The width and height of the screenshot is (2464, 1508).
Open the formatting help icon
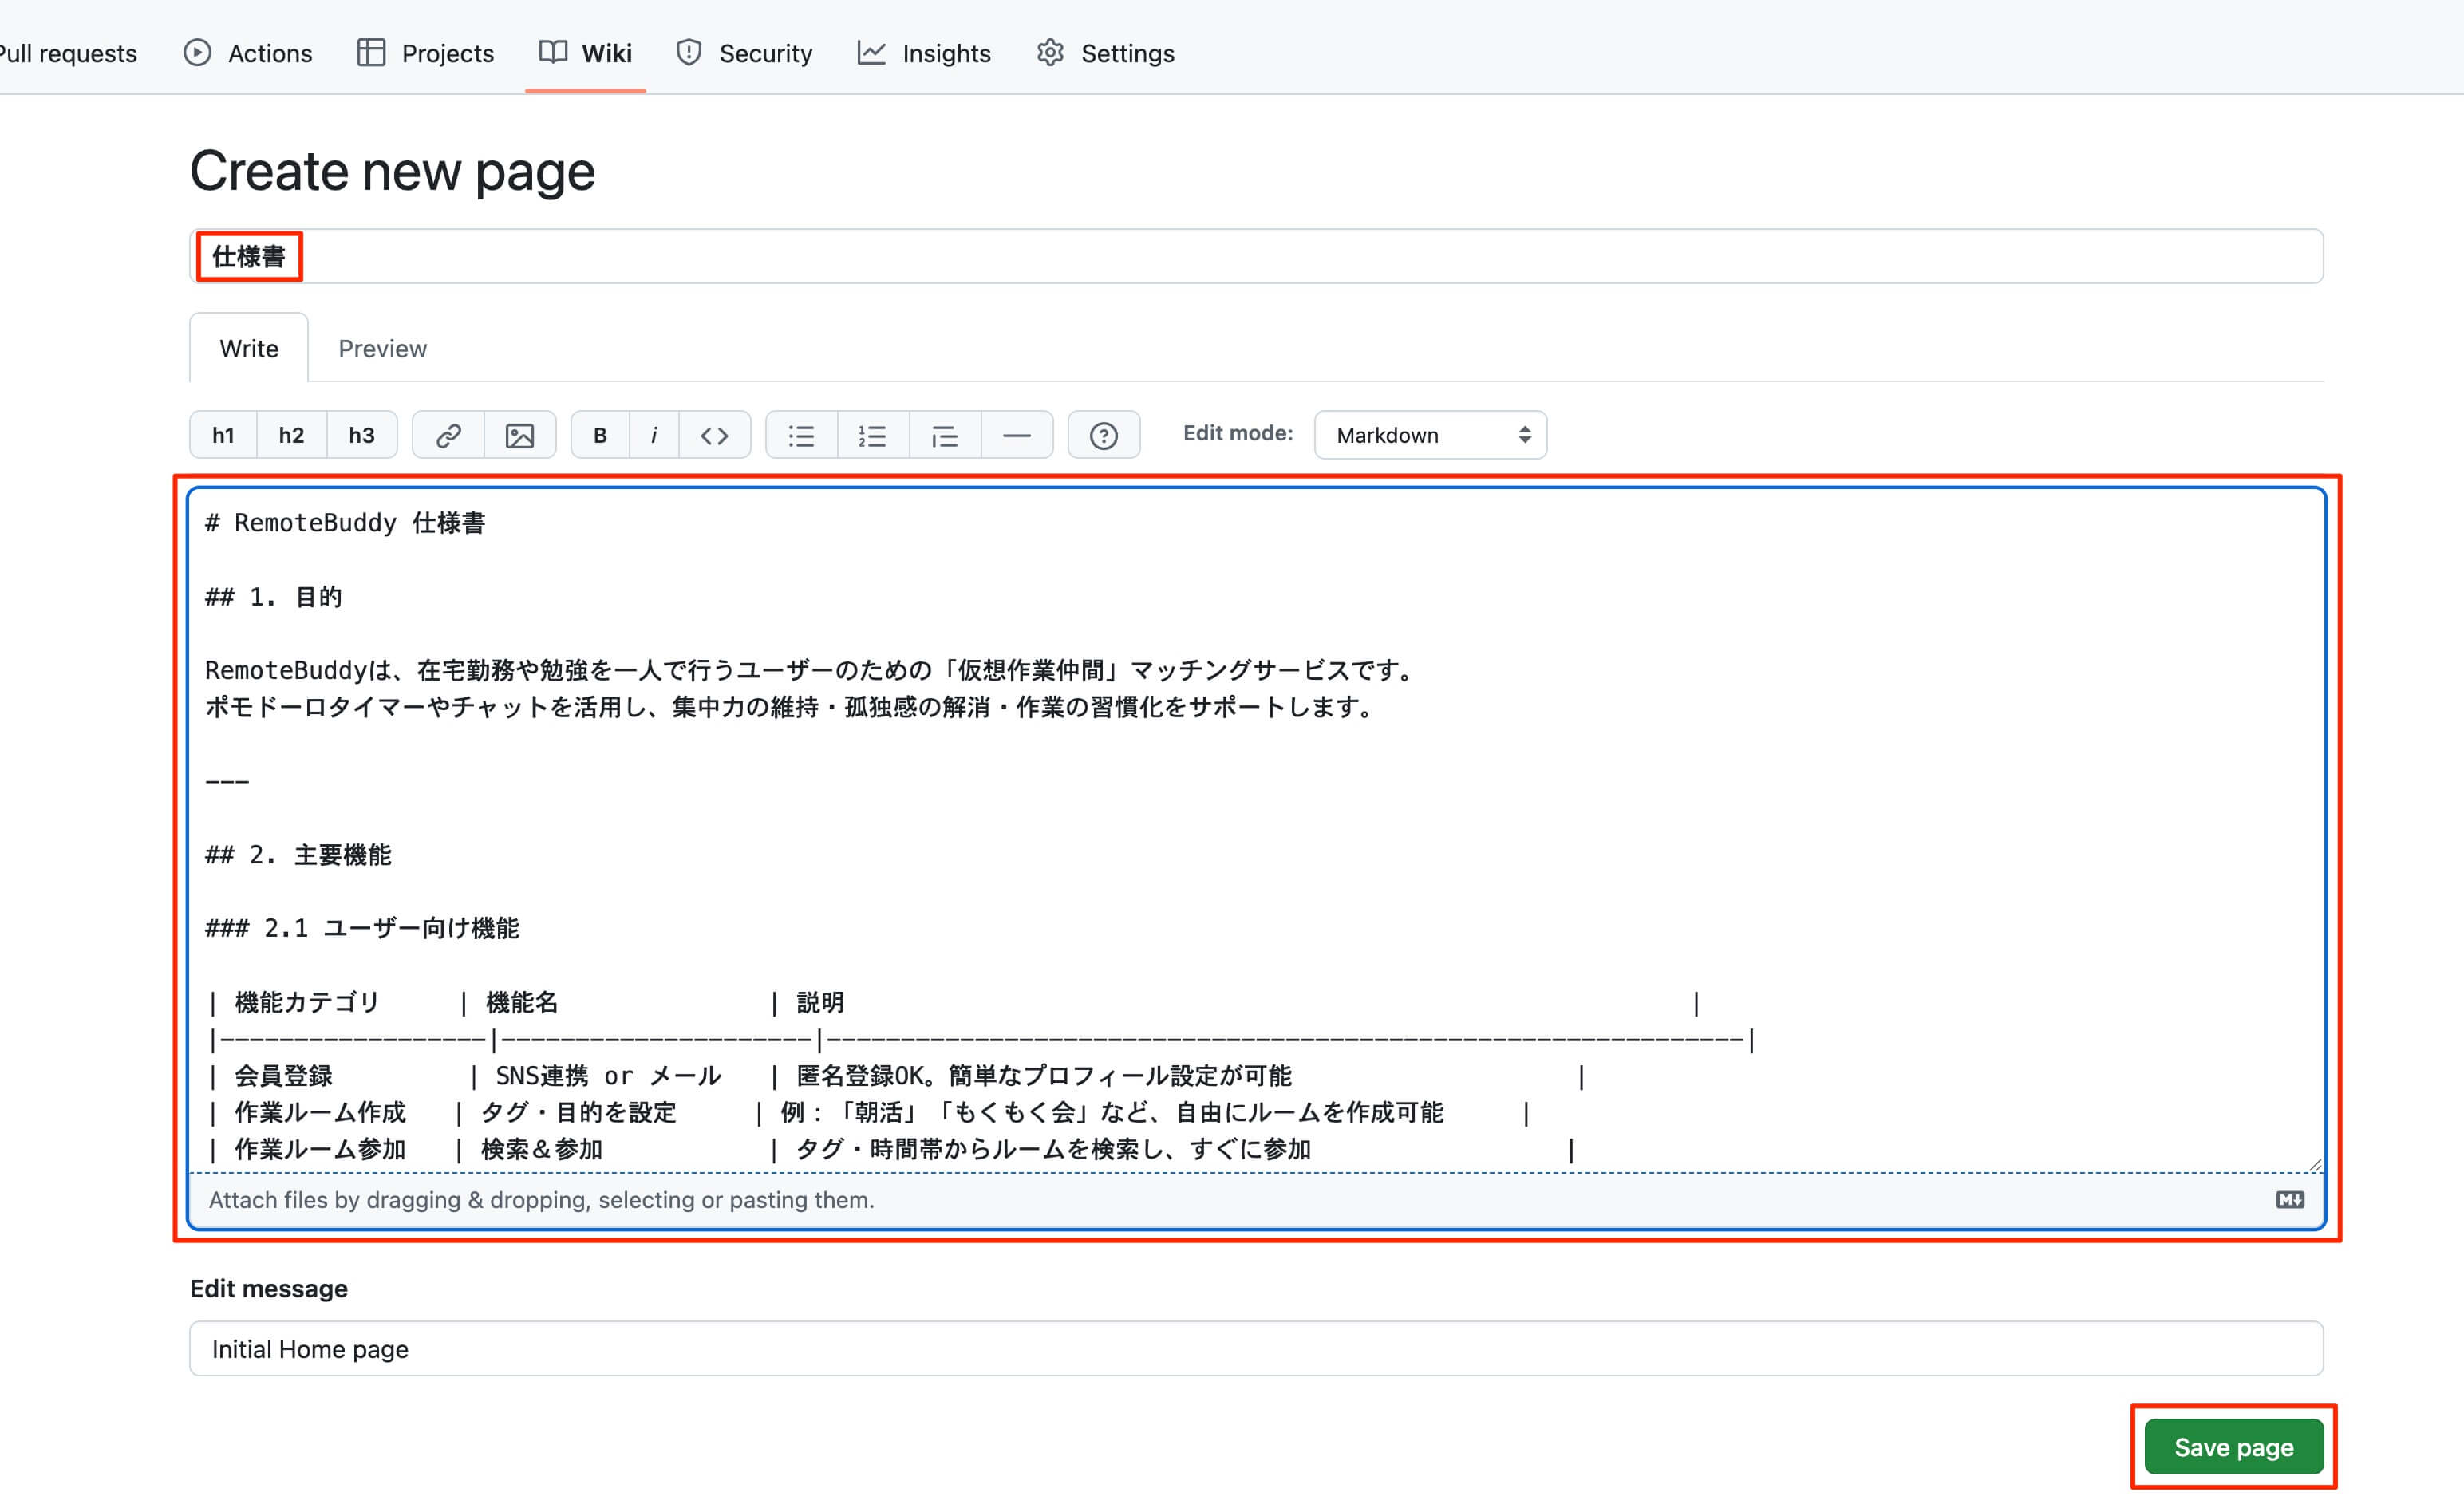click(1104, 435)
